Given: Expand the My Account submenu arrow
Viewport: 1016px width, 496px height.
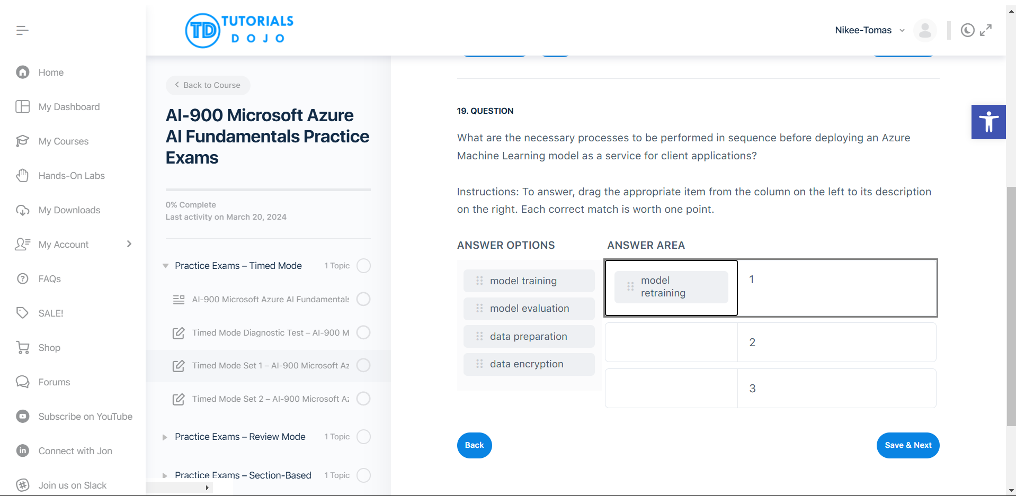Looking at the screenshot, I should pyautogui.click(x=129, y=244).
